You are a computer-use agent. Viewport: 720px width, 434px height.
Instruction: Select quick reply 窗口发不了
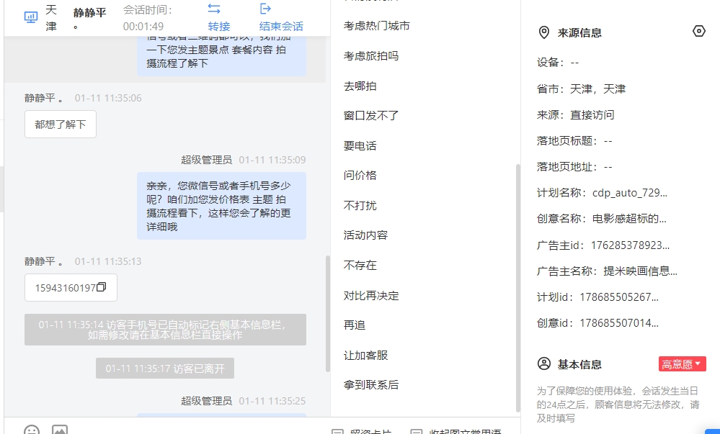click(371, 116)
